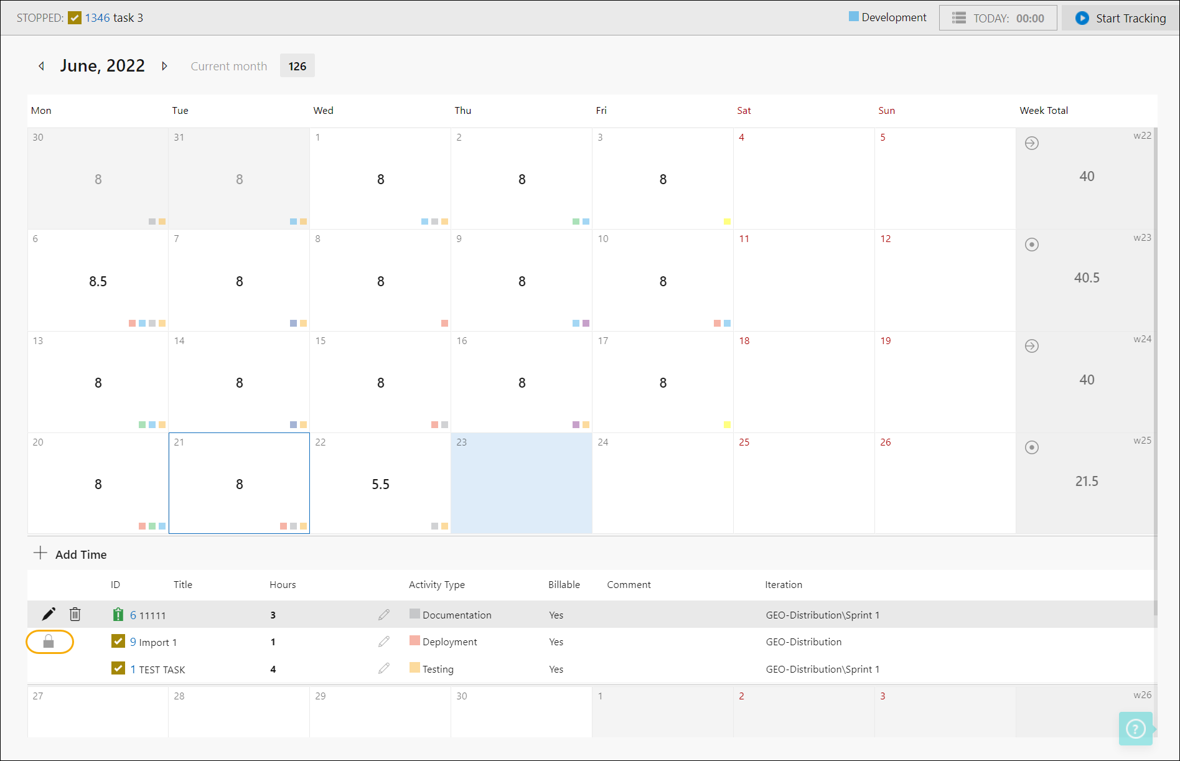Select Saturday June 11 cell

804,280
